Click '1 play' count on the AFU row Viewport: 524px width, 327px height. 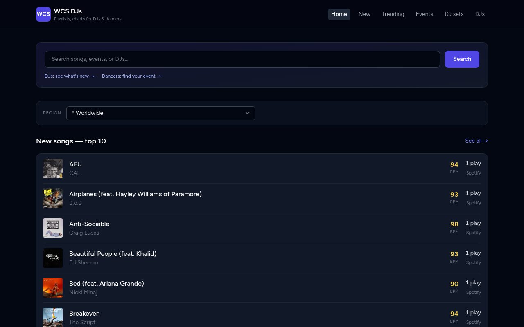(x=473, y=163)
